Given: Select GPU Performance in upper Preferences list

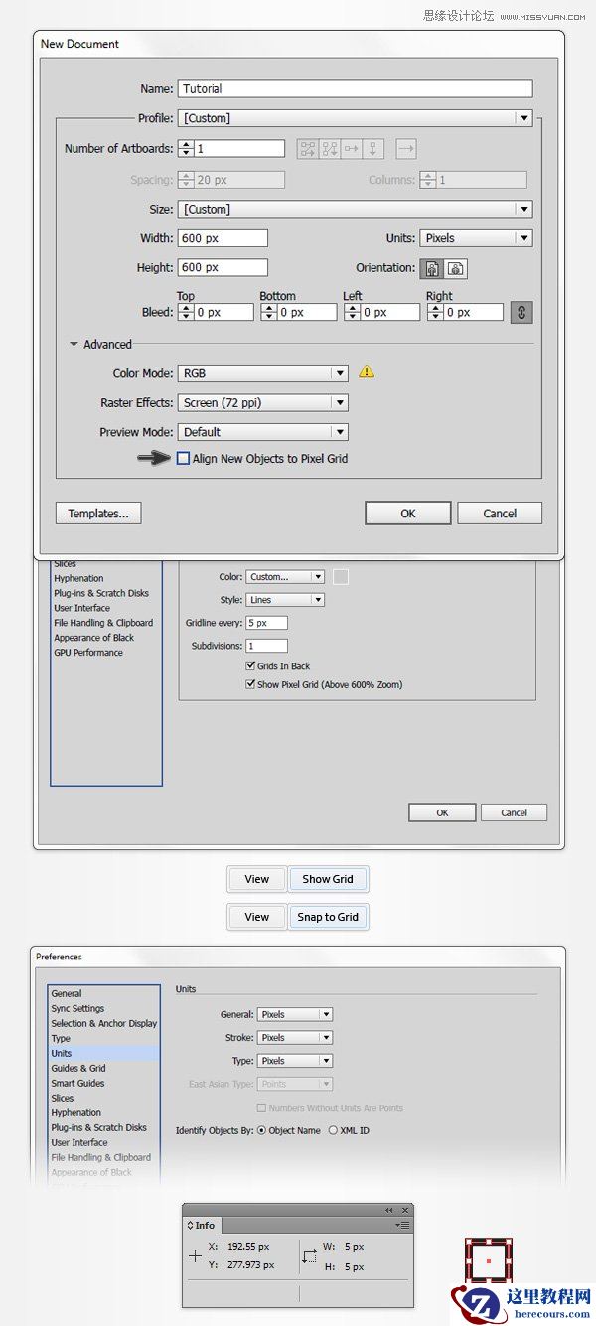Looking at the screenshot, I should tap(88, 653).
